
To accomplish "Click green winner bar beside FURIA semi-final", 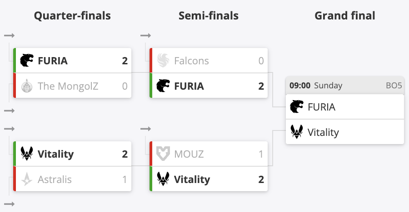I will (151, 86).
